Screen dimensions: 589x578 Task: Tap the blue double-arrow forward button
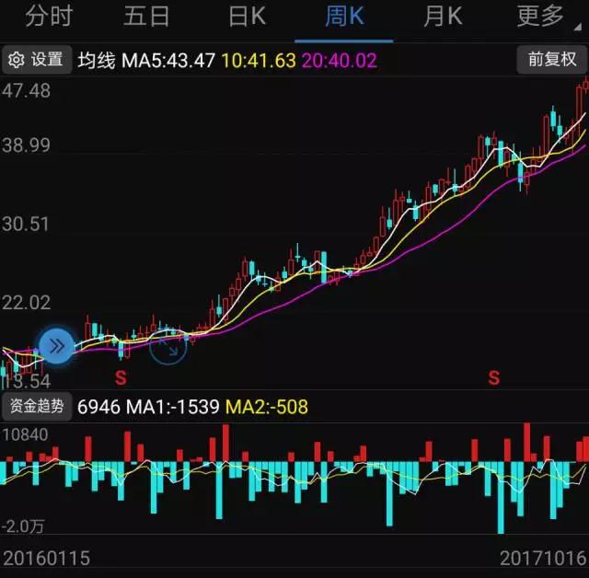[x=57, y=346]
